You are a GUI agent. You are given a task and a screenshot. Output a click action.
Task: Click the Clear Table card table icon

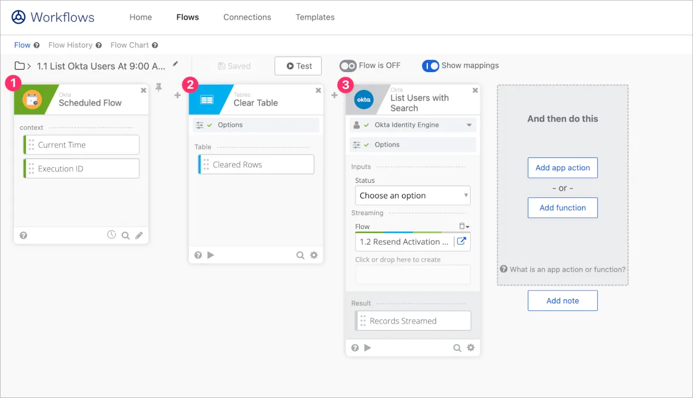coord(207,100)
